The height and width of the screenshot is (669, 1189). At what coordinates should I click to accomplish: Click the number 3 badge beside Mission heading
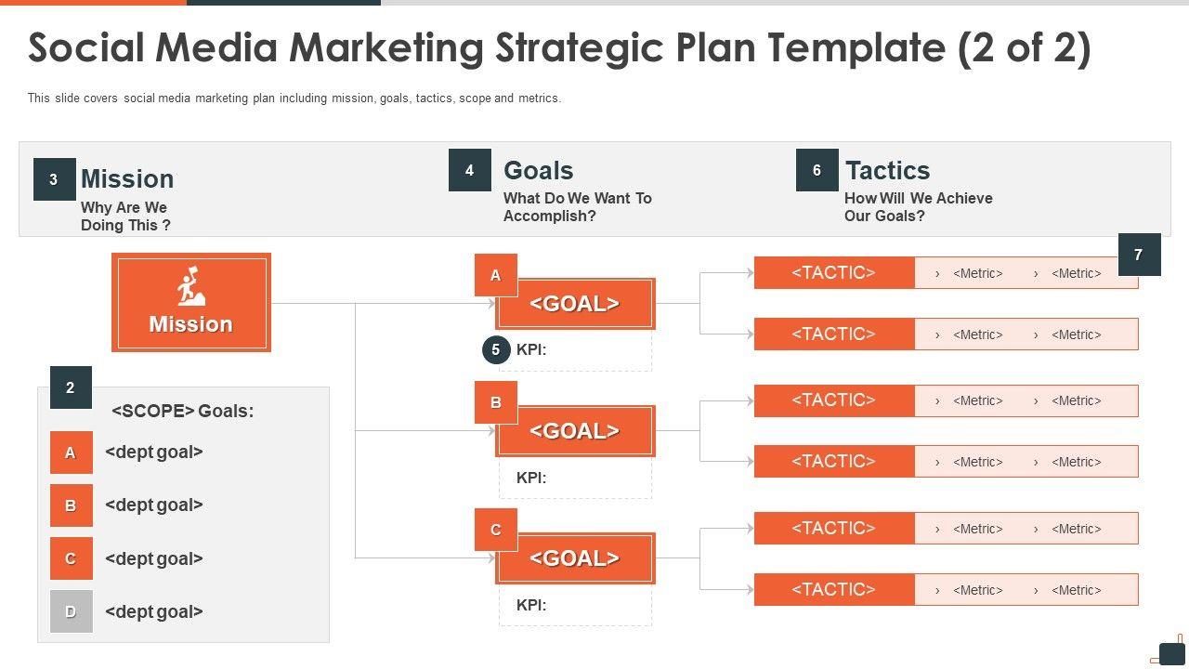click(x=54, y=179)
